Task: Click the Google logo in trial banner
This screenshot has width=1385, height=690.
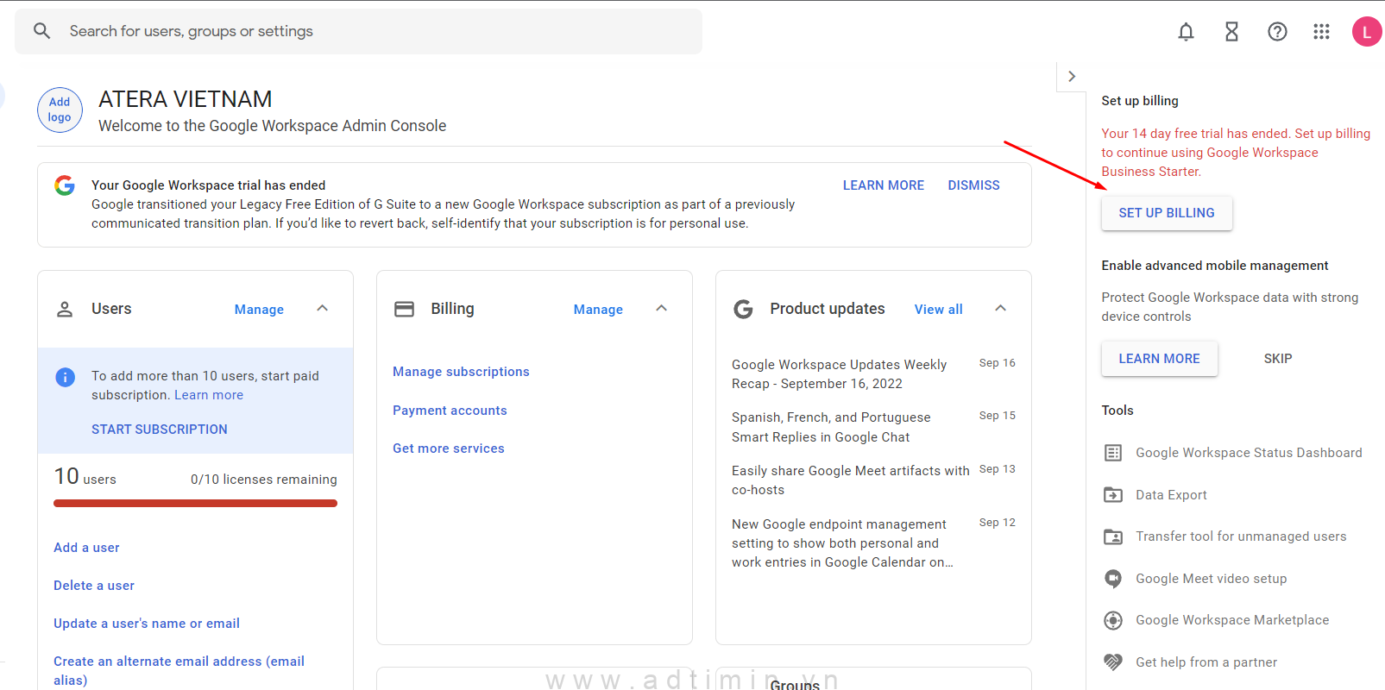Action: (65, 185)
